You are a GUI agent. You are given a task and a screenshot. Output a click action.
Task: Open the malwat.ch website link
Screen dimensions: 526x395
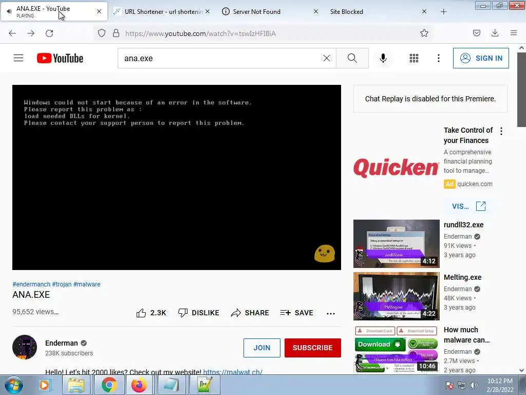(x=233, y=372)
